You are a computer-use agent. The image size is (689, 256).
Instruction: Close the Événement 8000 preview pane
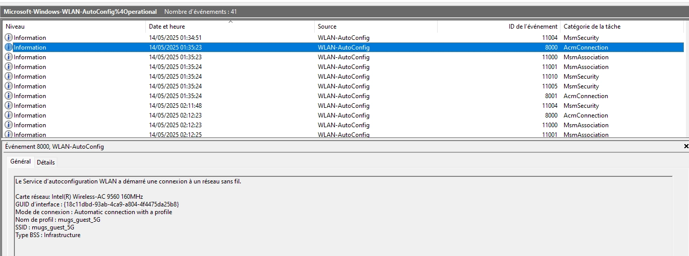tap(686, 147)
